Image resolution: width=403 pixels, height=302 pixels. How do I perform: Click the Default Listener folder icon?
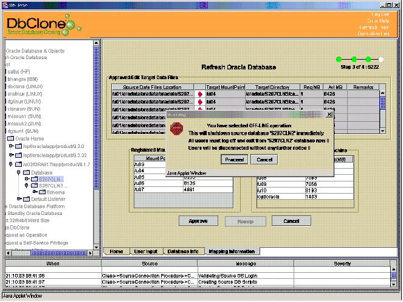click(27, 199)
